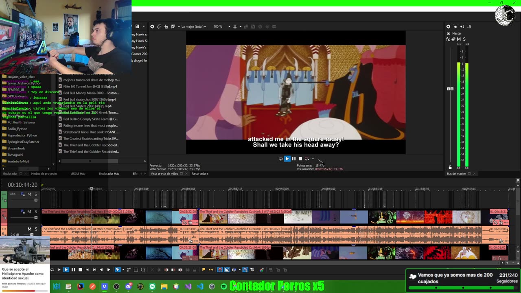Open File Explorer from the taskbar
This screenshot has width=521, height=293.
tap(164, 286)
